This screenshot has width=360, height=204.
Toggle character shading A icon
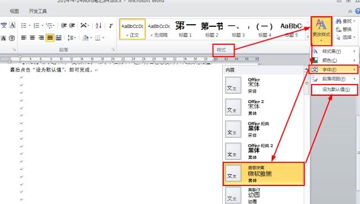point(3,38)
